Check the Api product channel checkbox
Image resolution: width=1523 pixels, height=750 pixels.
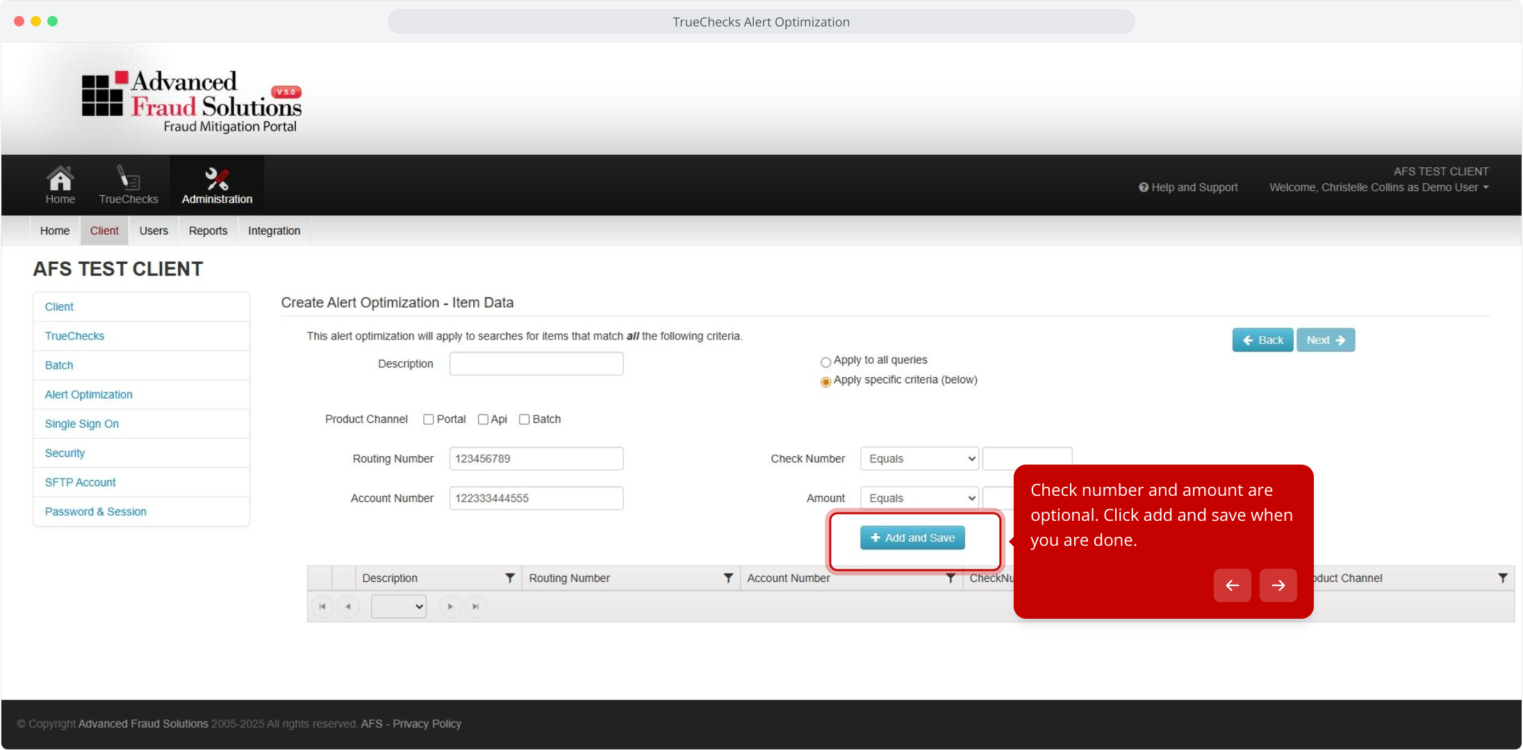tap(483, 419)
